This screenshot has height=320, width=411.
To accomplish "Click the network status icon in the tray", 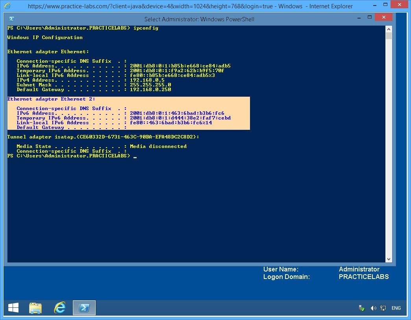I will pyautogui.click(x=383, y=308).
